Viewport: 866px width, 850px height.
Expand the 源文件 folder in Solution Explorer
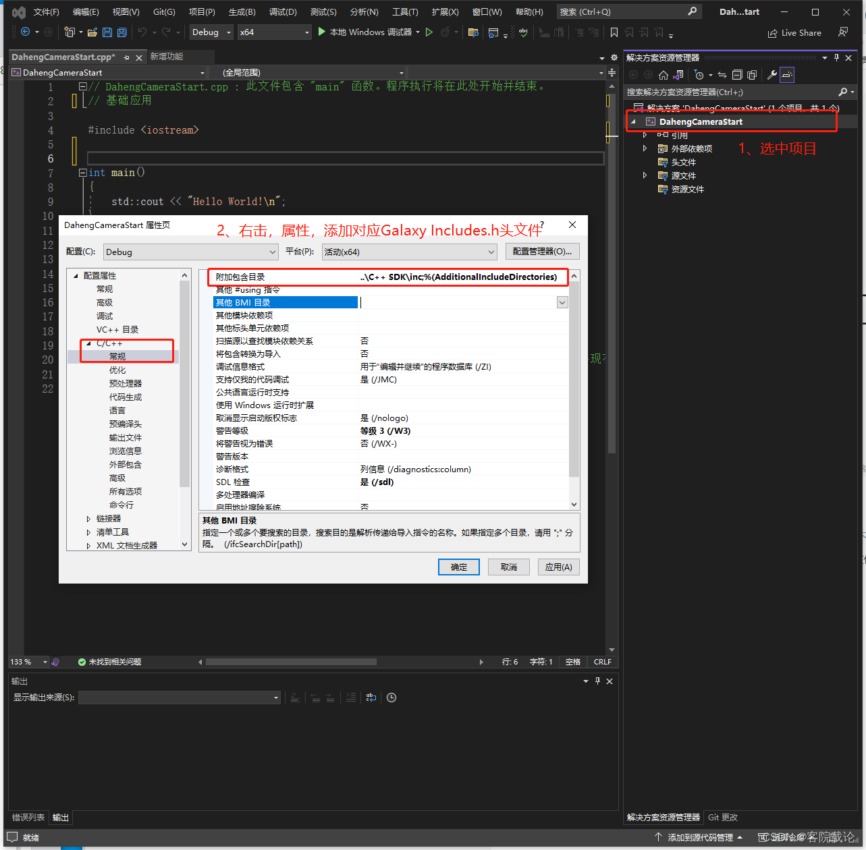(645, 175)
